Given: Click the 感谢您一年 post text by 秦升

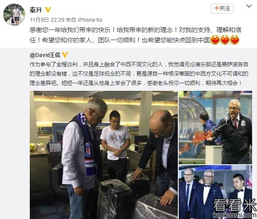Looking at the screenshot, I should point(135,35).
